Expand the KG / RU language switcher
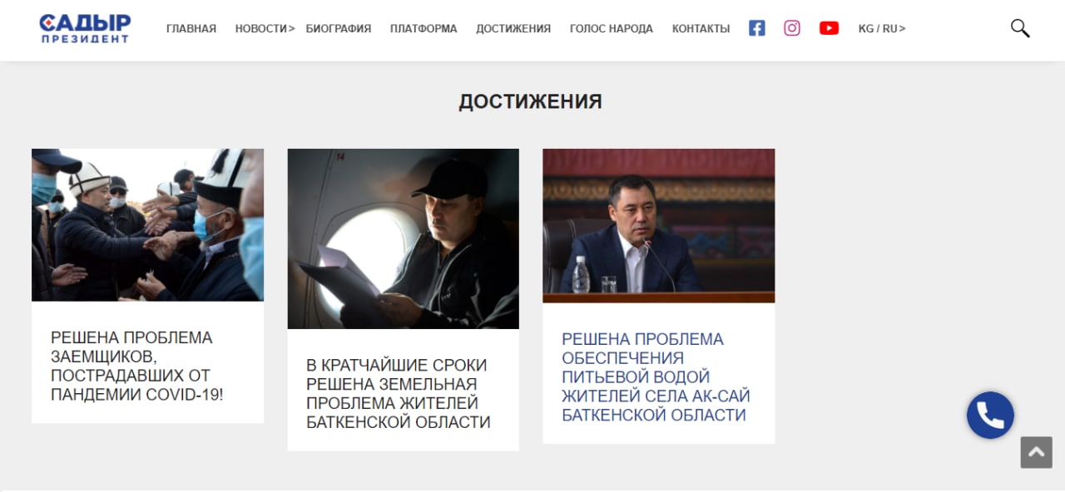Viewport: 1065px width, 492px height. (882, 28)
